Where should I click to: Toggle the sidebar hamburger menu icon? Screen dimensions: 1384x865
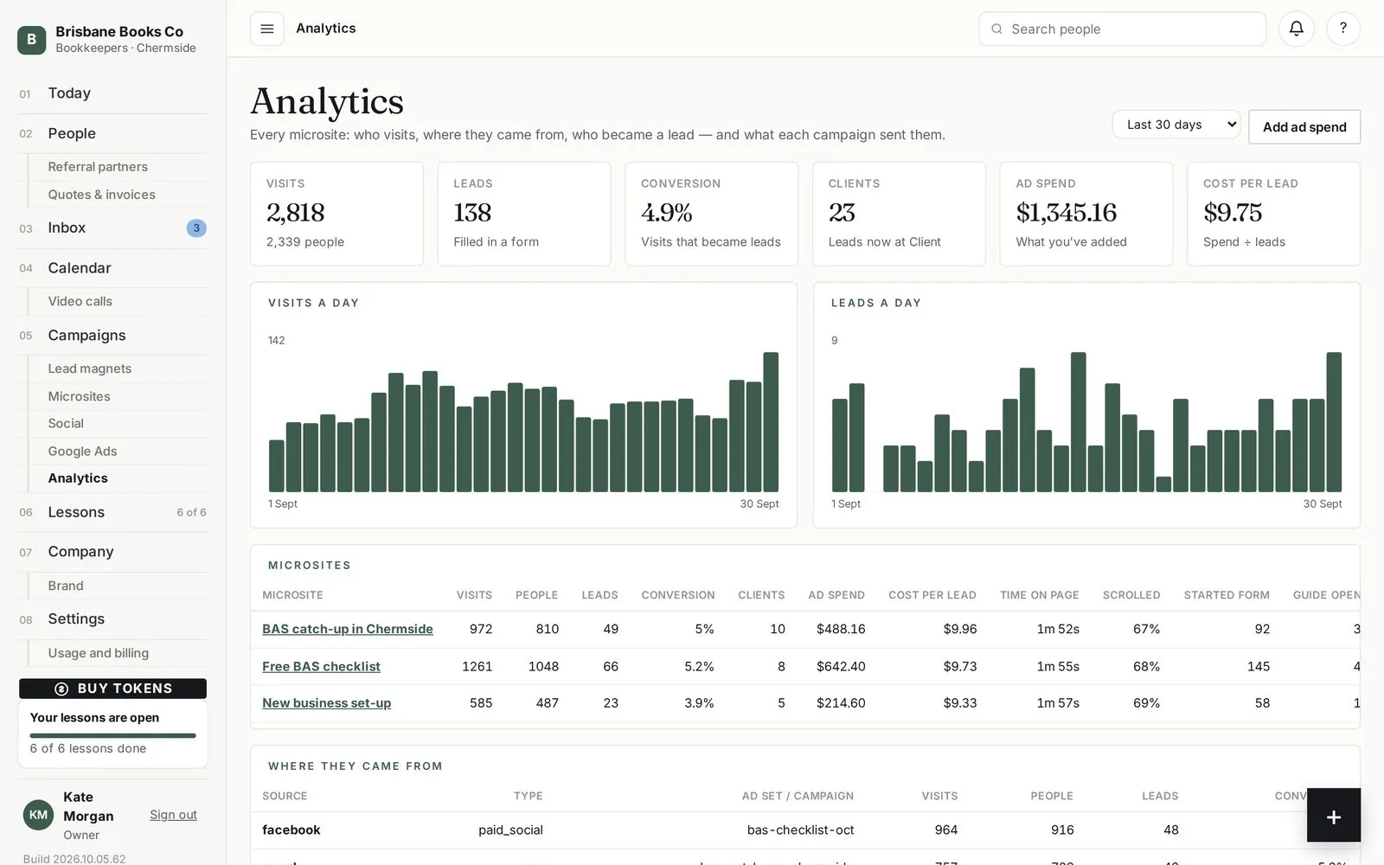pyautogui.click(x=267, y=29)
